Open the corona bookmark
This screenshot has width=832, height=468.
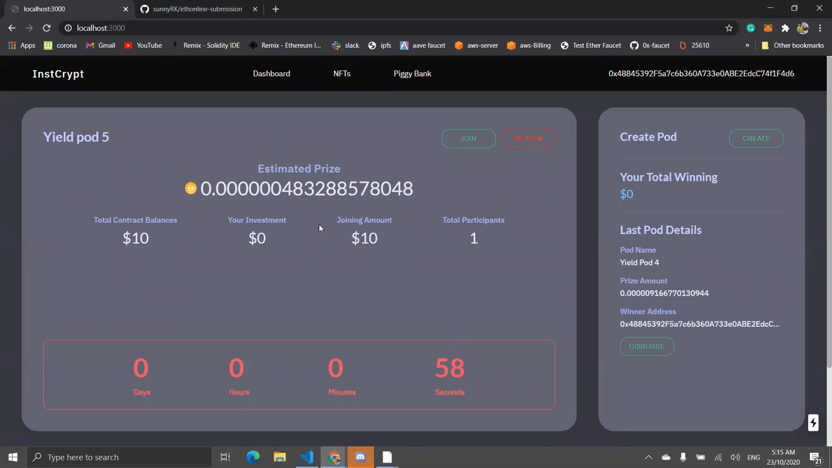pyautogui.click(x=60, y=45)
